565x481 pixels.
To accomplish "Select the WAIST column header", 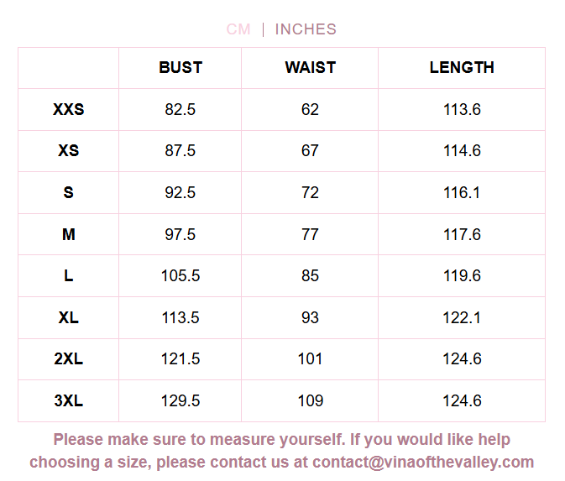I will (310, 68).
